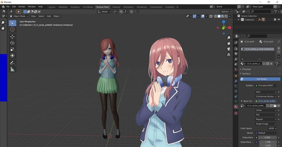Switch to the Shading workspace tab
Screen dimensions: 282x147
click(x=116, y=7)
